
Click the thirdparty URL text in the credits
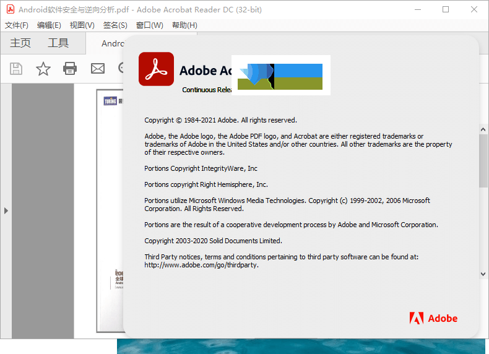point(201,265)
